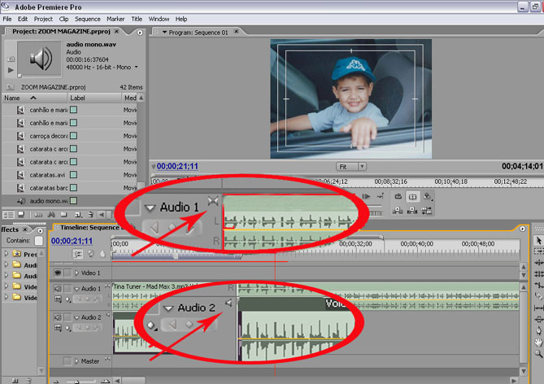The image size is (544, 384).
Task: Select audio mono.wav in the project list
Action: (49, 200)
